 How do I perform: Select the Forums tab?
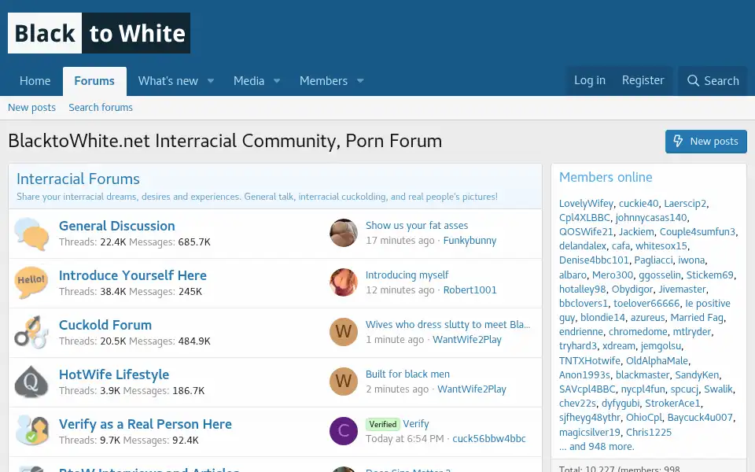click(94, 81)
